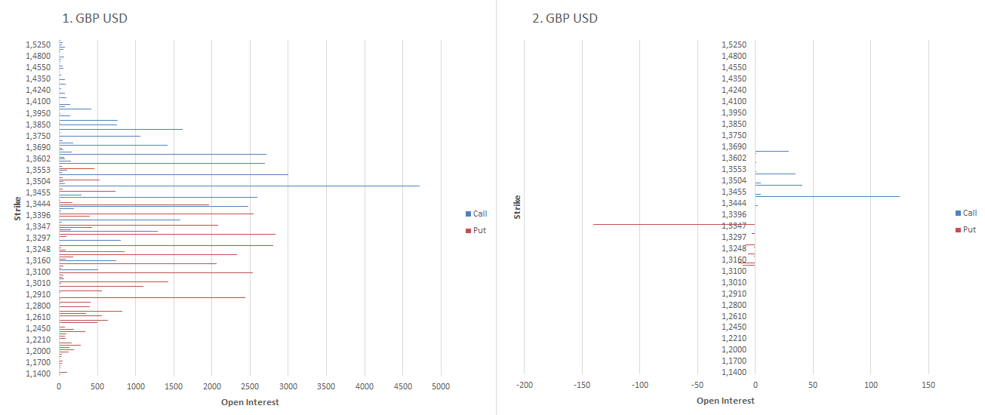Click the 150 tick label in chart 2
This screenshot has height=415, width=985.
tap(928, 385)
